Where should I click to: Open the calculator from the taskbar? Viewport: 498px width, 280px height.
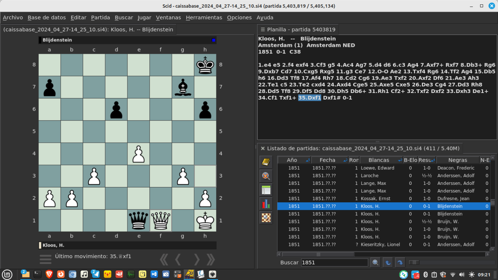pos(177,274)
